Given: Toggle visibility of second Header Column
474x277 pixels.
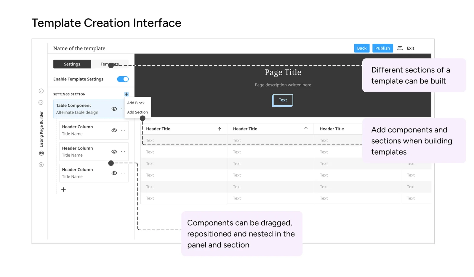Looking at the screenshot, I should (x=114, y=152).
